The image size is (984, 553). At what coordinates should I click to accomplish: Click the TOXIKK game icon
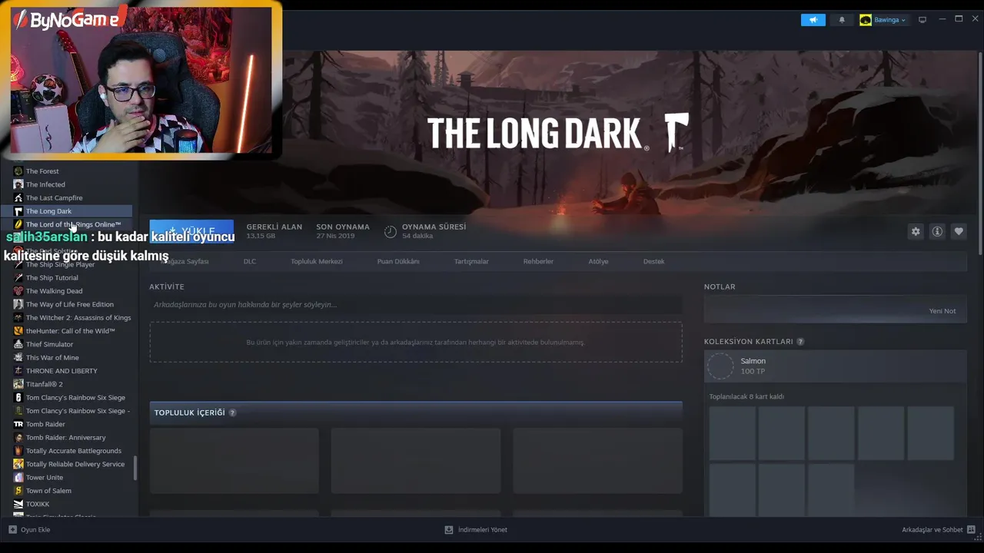coord(18,504)
